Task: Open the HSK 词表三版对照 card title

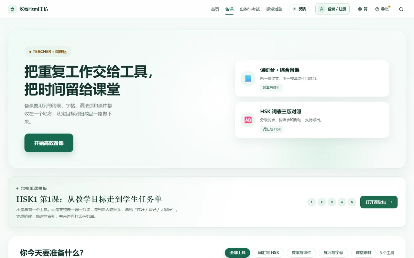Action: 281,112
